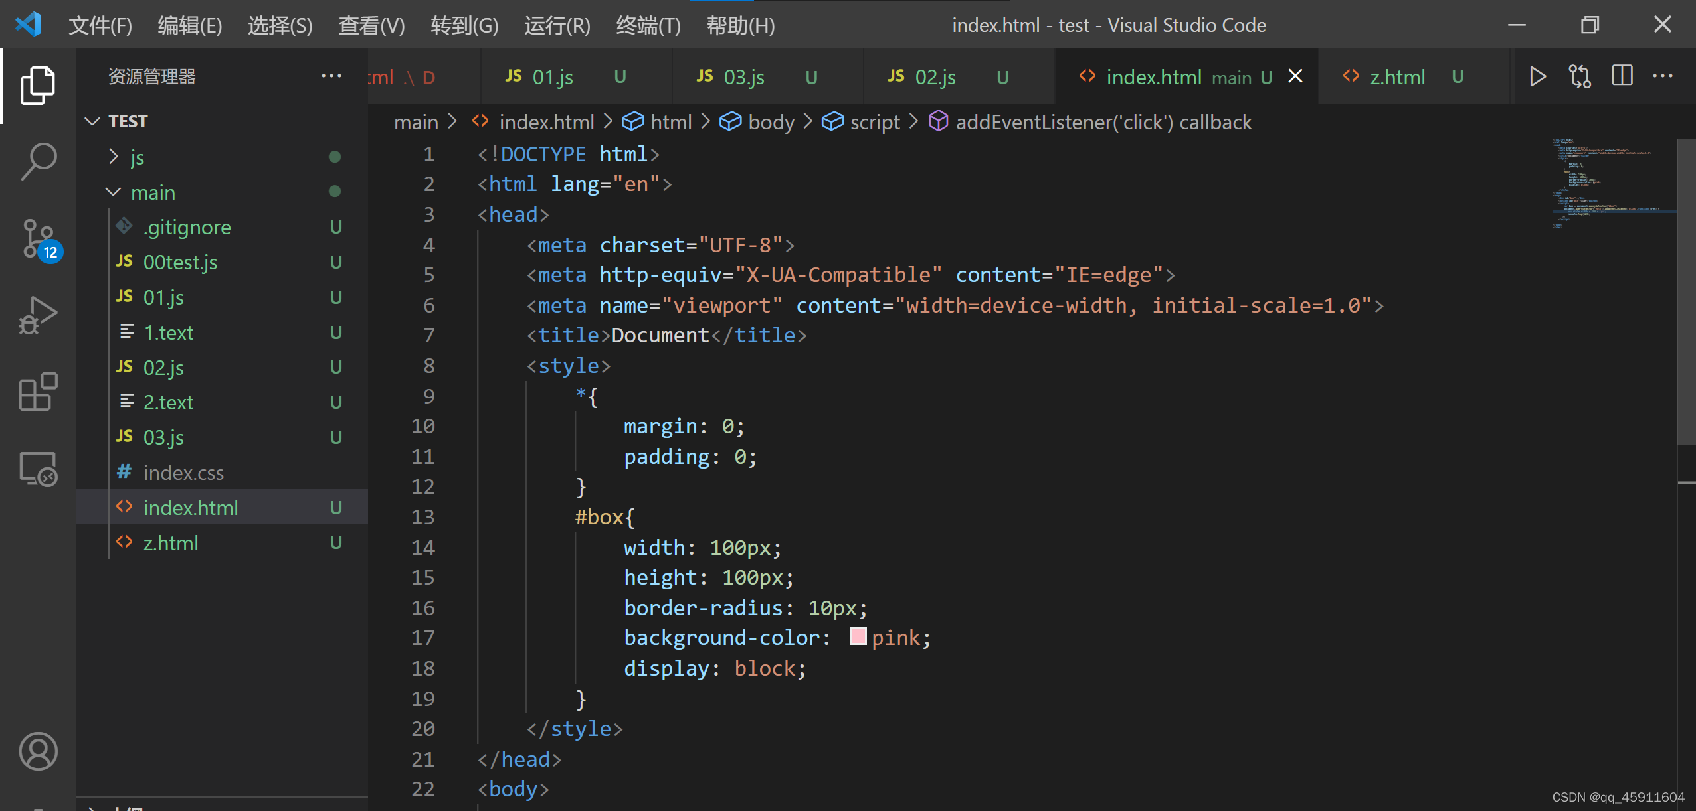The height and width of the screenshot is (811, 1696).
Task: Close the index.html editor tab
Action: point(1295,76)
